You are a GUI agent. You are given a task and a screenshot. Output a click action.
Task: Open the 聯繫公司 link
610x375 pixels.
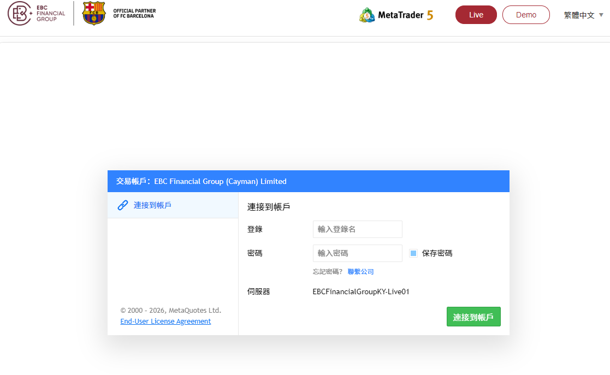(x=362, y=271)
